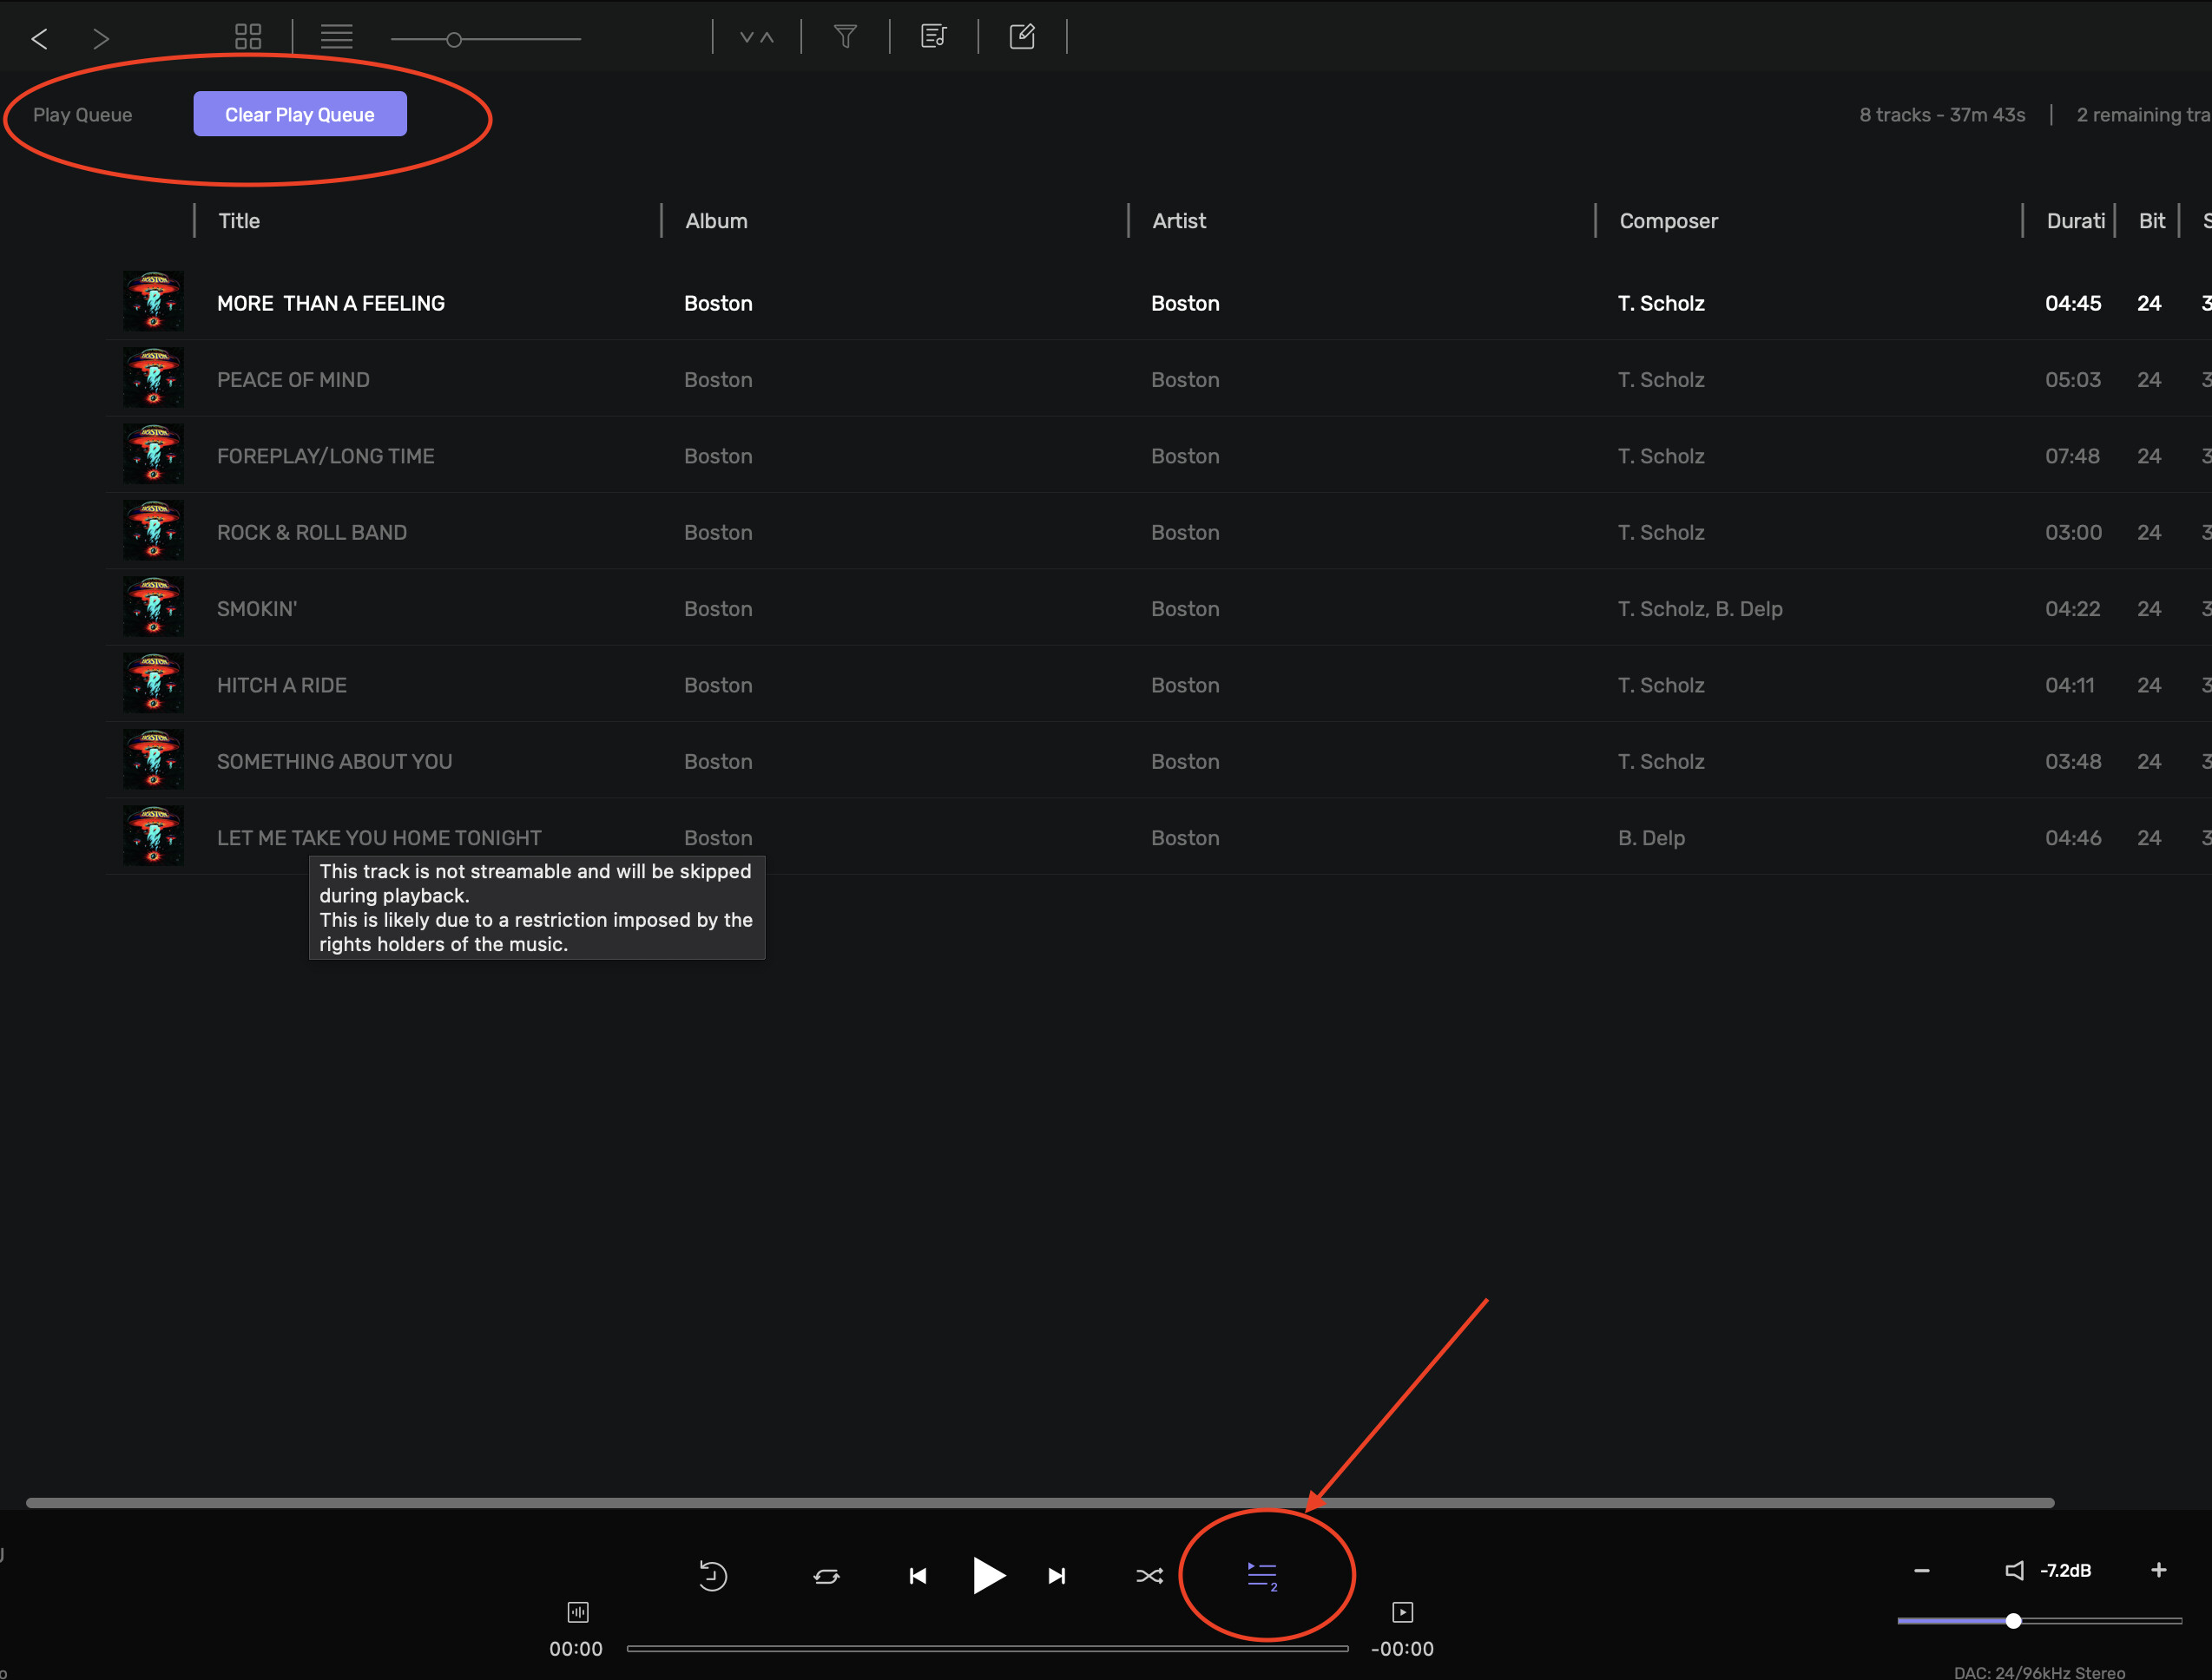Click the edit pencil icon
The height and width of the screenshot is (1680, 2212).
click(1022, 37)
